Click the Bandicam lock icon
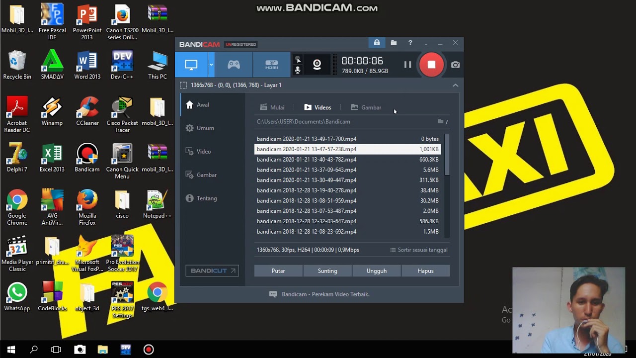Viewport: 636px width, 358px height. [x=377, y=43]
